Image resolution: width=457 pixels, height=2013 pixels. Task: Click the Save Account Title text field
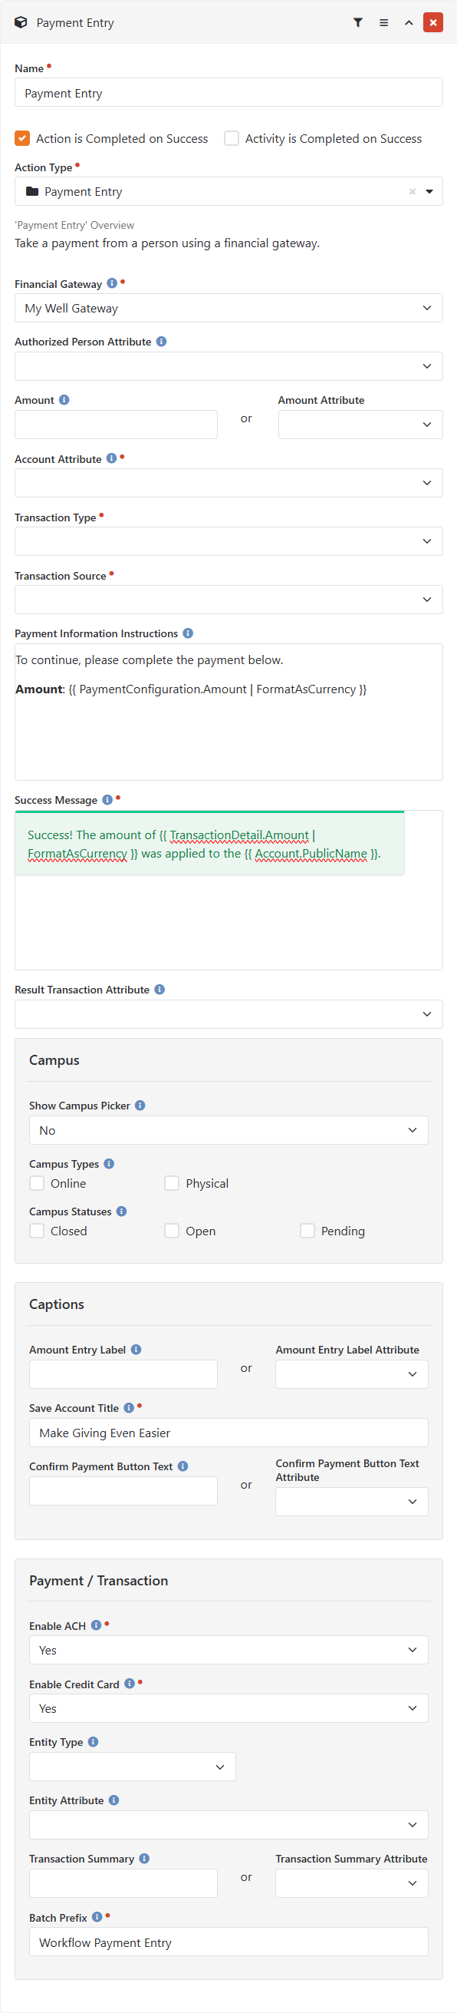228,1433
